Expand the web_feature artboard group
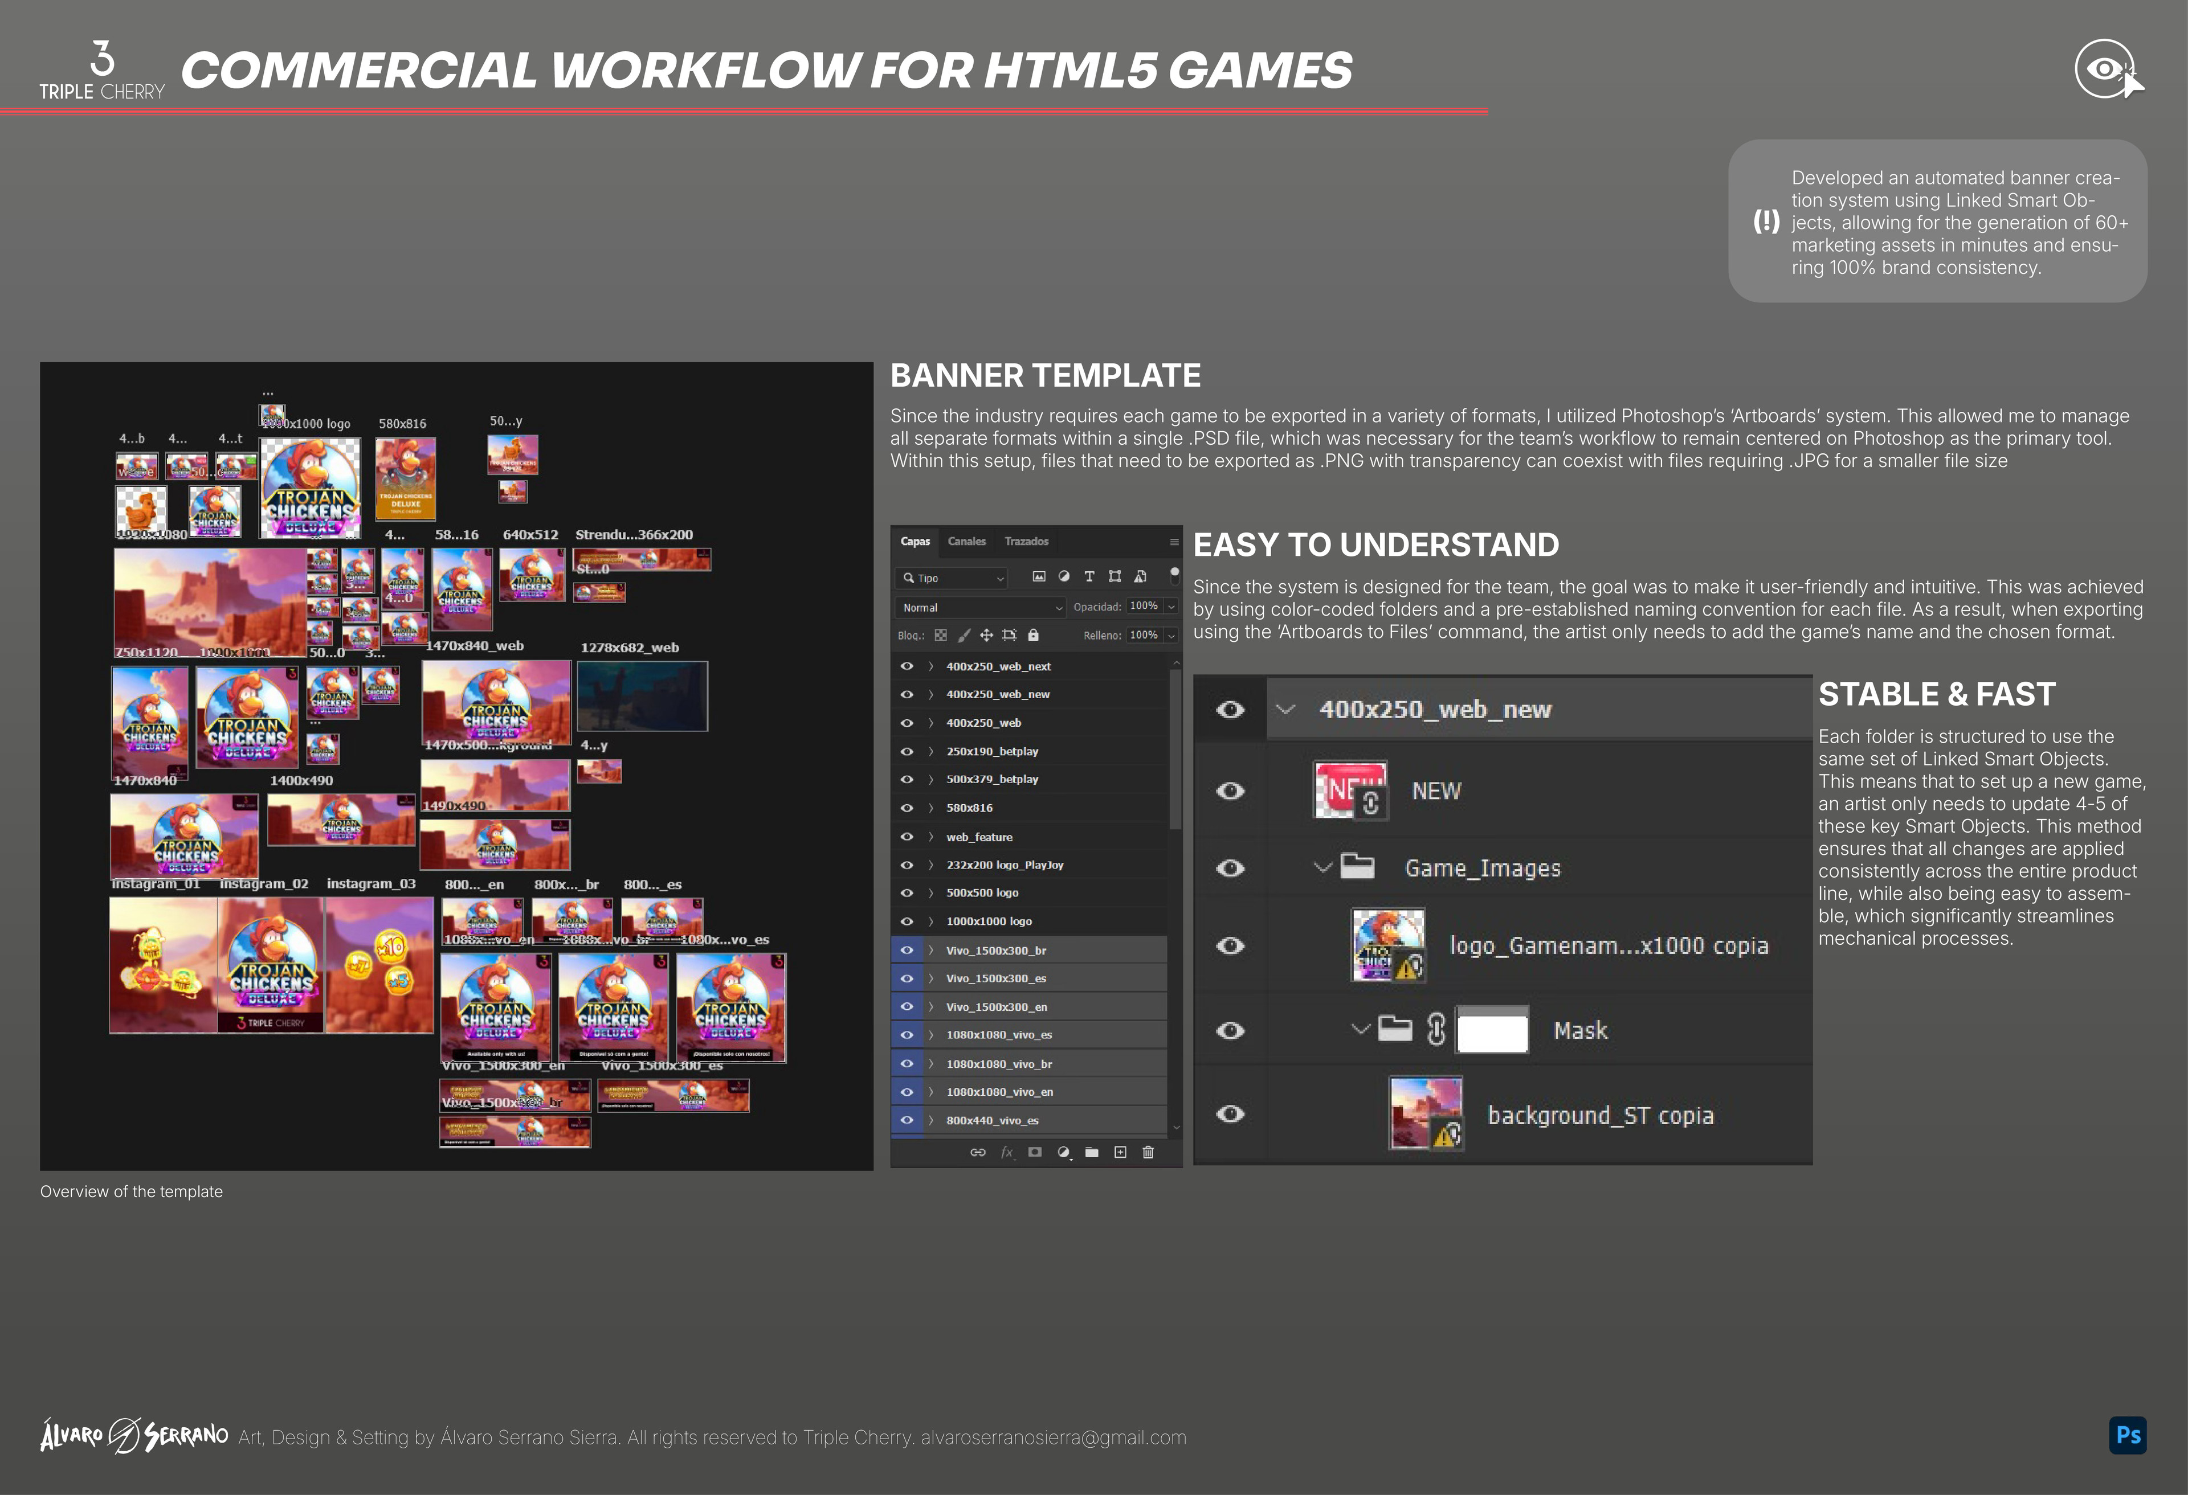Screen dimensions: 2188x1495 pos(931,837)
